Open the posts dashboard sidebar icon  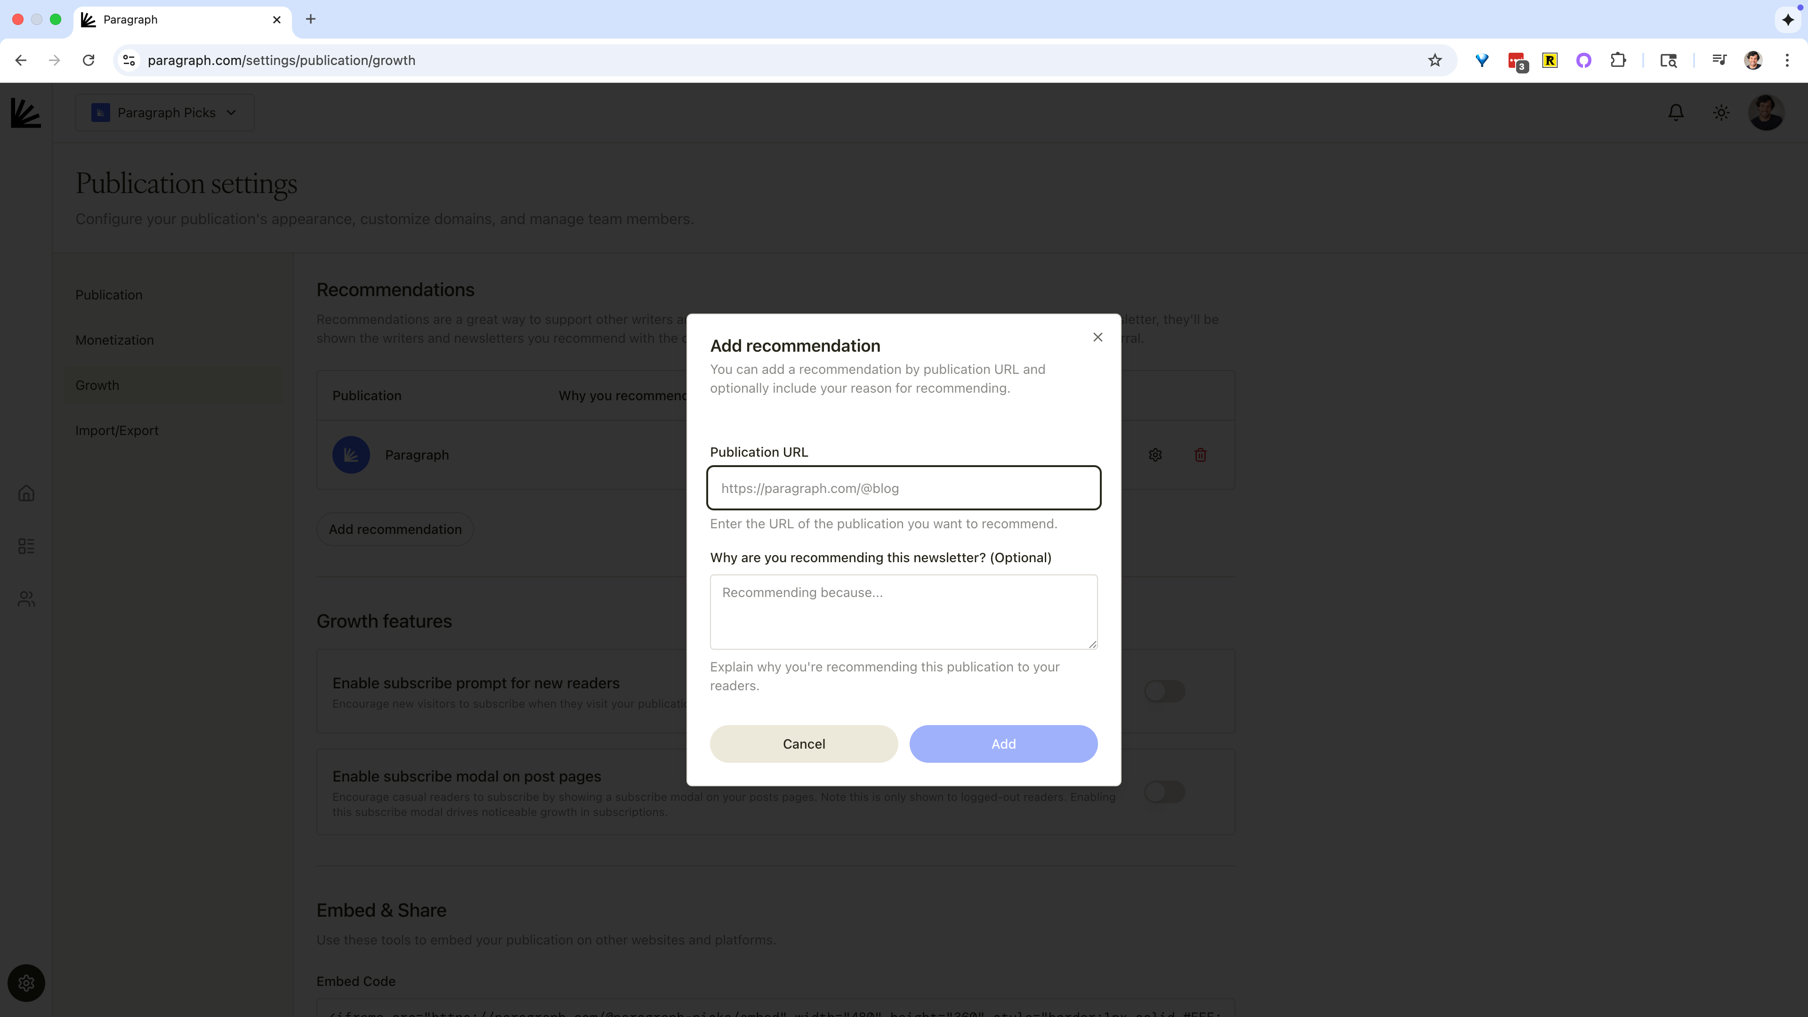coord(26,546)
